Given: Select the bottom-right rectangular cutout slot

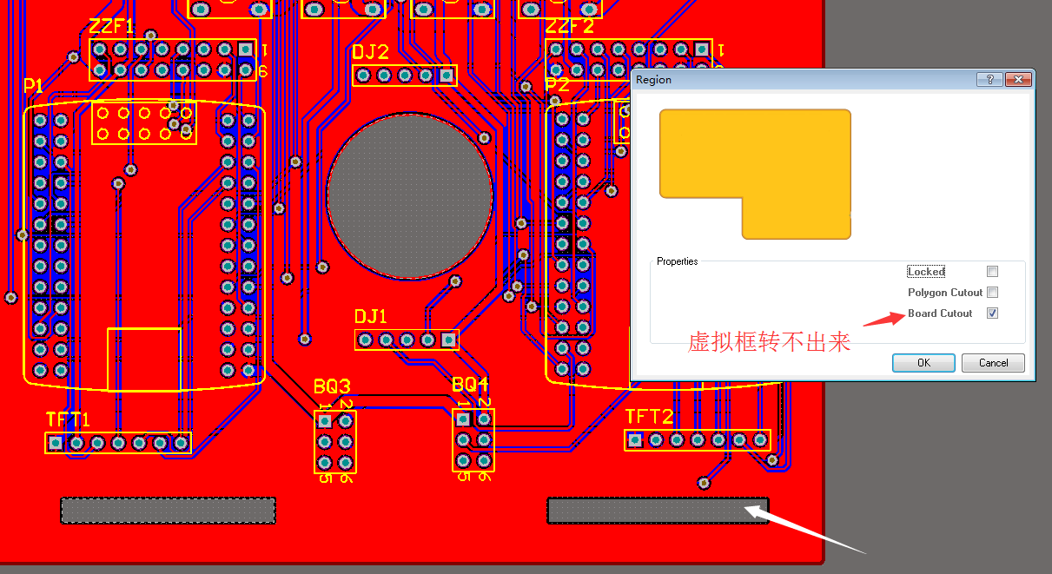Looking at the screenshot, I should (x=657, y=511).
